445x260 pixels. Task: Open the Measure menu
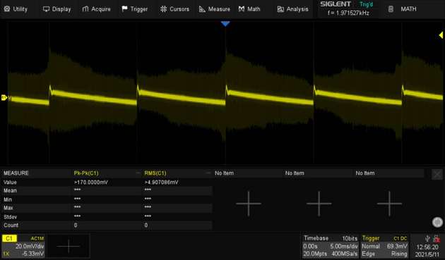[214, 9]
